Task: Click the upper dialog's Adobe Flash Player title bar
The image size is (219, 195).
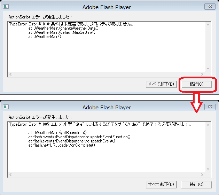Action: [107, 7]
